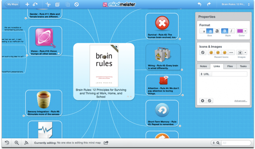The width and height of the screenshot is (255, 149).
Task: Open the history view clock icon
Action: [7, 143]
